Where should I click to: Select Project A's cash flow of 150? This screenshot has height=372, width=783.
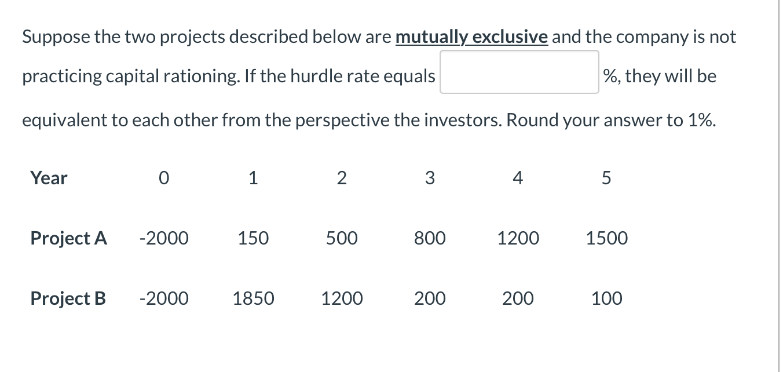pyautogui.click(x=253, y=238)
